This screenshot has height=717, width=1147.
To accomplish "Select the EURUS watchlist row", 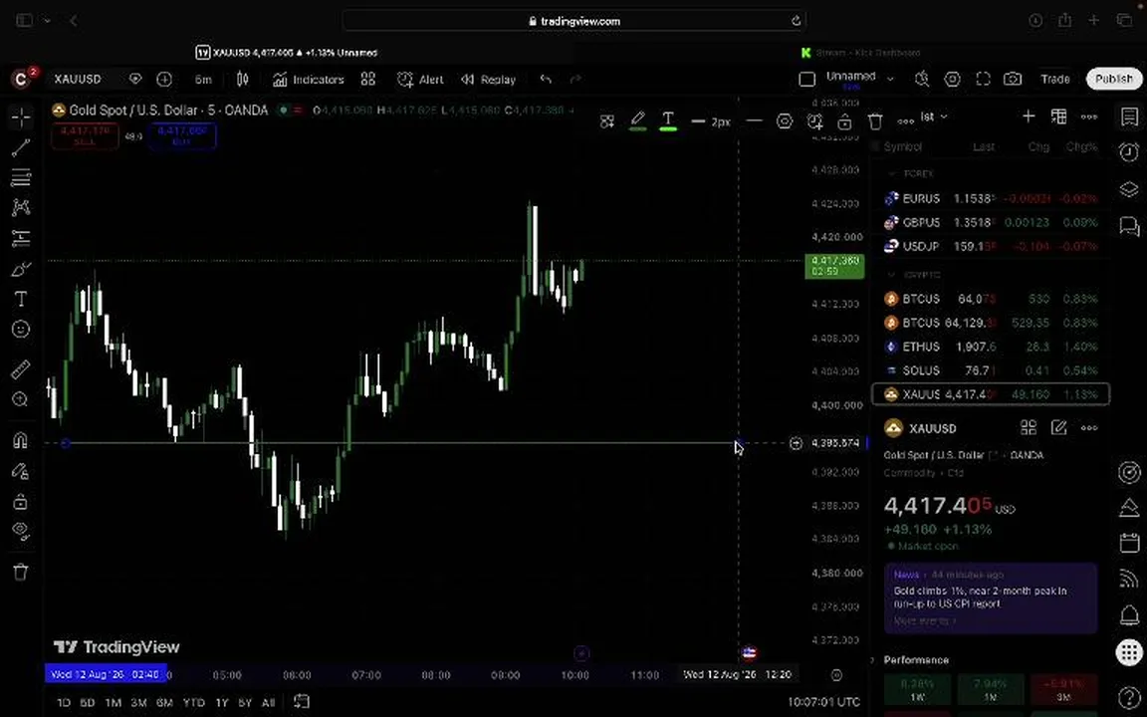I will [x=991, y=198].
